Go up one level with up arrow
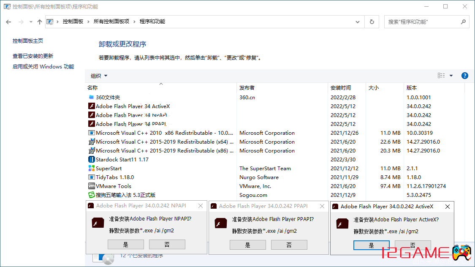475x267 pixels. tap(40, 22)
